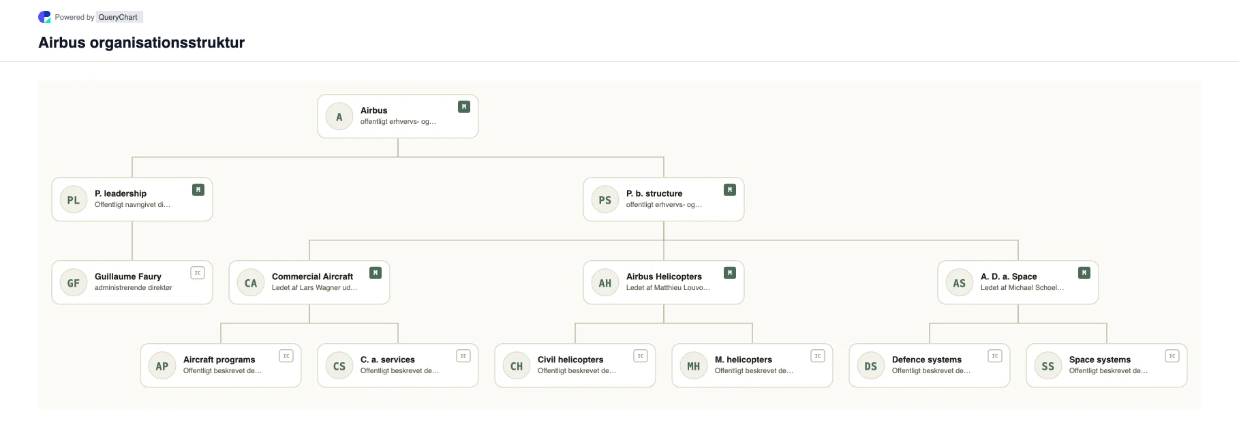Select the Airbus root node title
Screen dimensions: 1239x448
pos(373,110)
